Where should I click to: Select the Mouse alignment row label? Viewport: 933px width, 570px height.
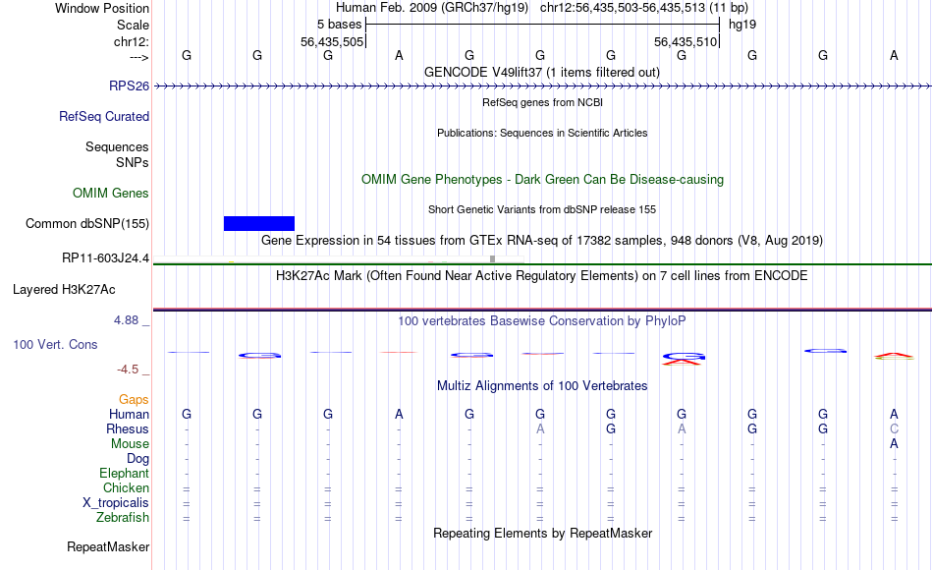point(130,444)
